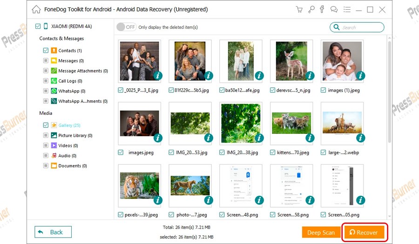This screenshot has height=244, width=419.
Task: Select WhatsApp (0) category
Action: click(x=71, y=91)
